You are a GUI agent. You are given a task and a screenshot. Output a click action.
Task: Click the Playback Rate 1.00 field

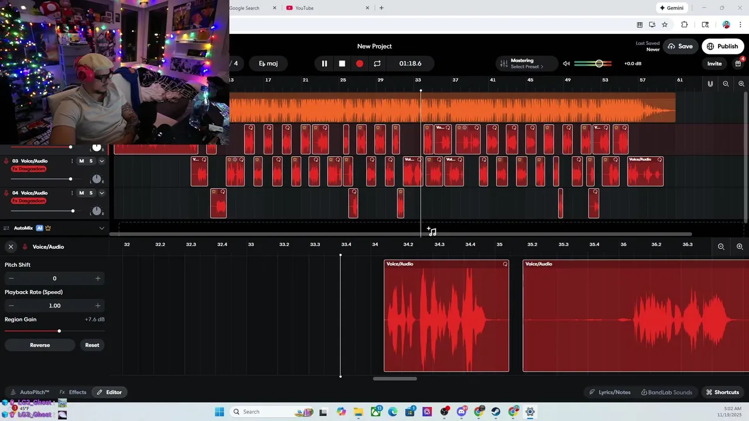54,305
